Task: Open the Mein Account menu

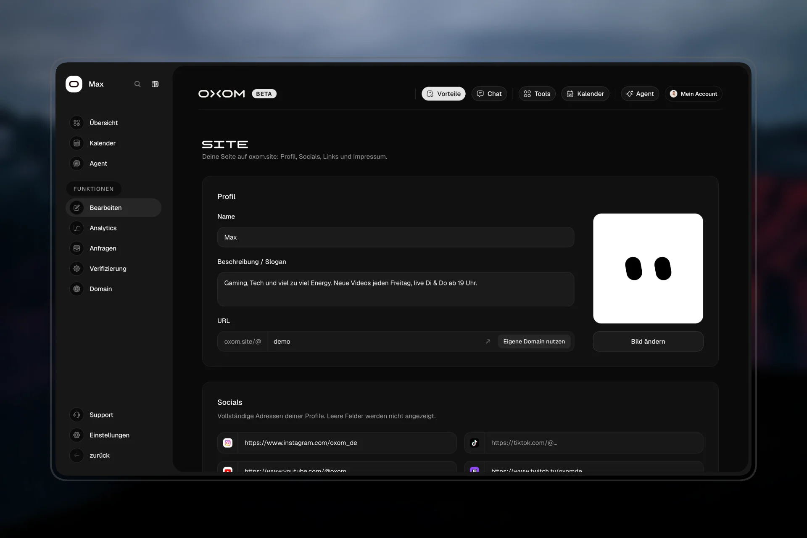Action: click(693, 94)
